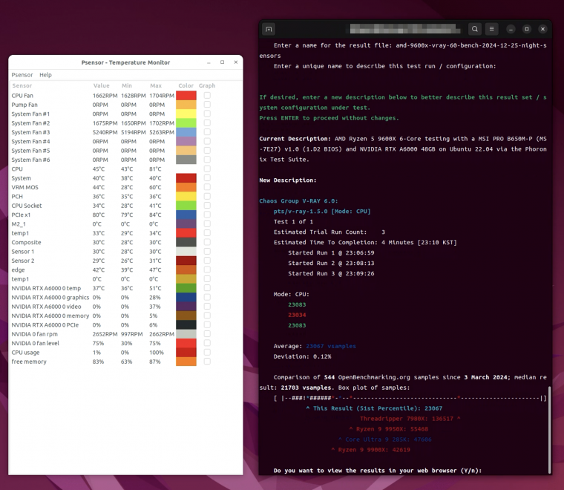Click the Psensor - Temperature Monitor title bar
This screenshot has width=564, height=490.
(x=125, y=62)
